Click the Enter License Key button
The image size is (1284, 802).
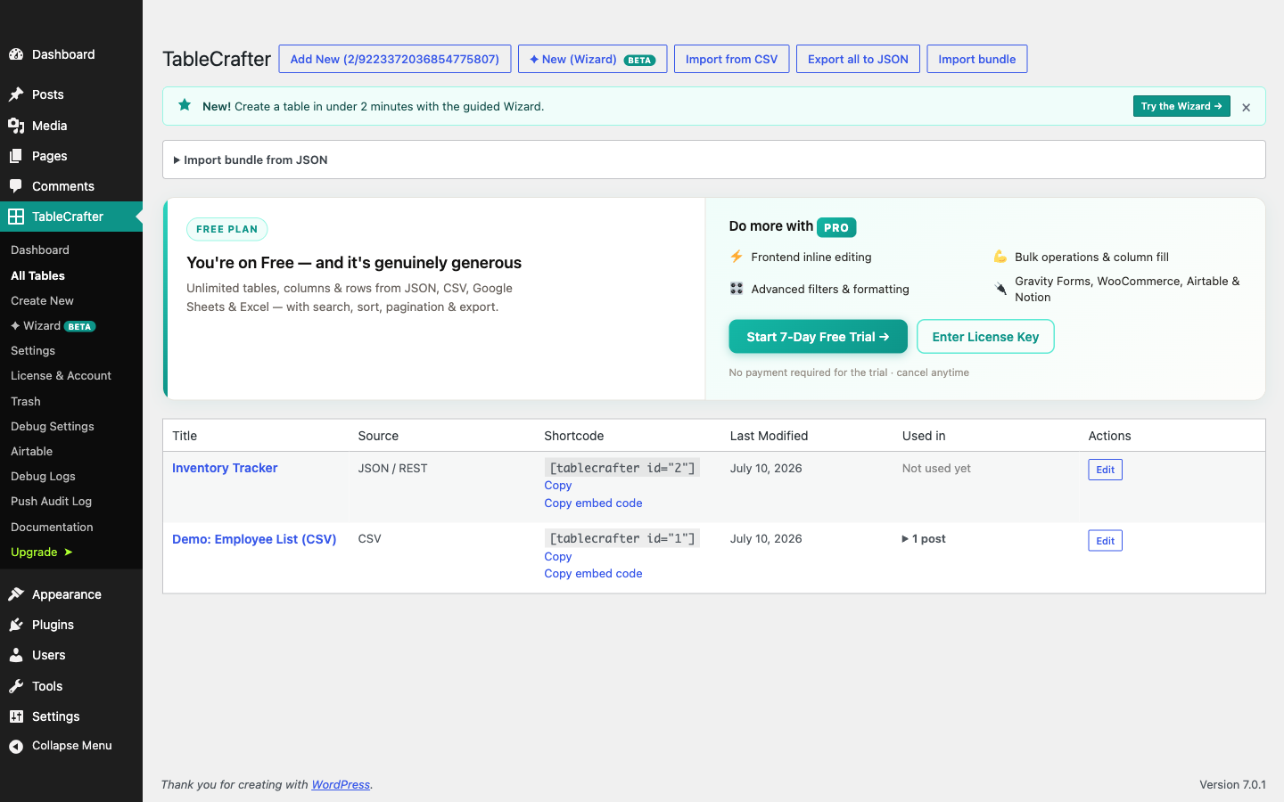click(985, 337)
